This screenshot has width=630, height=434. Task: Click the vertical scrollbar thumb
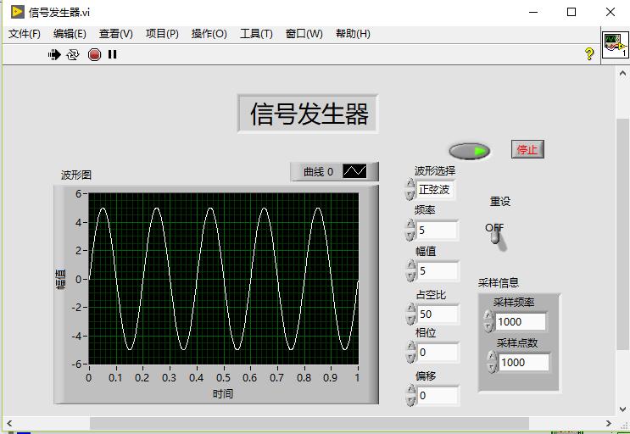pyautogui.click(x=622, y=236)
